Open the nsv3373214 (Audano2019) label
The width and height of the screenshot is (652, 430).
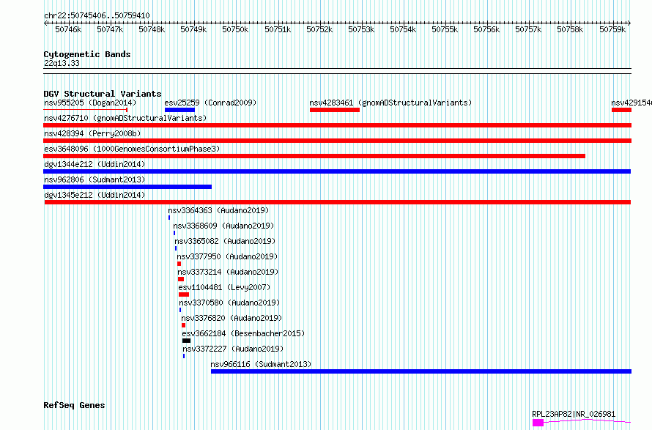[x=228, y=272]
